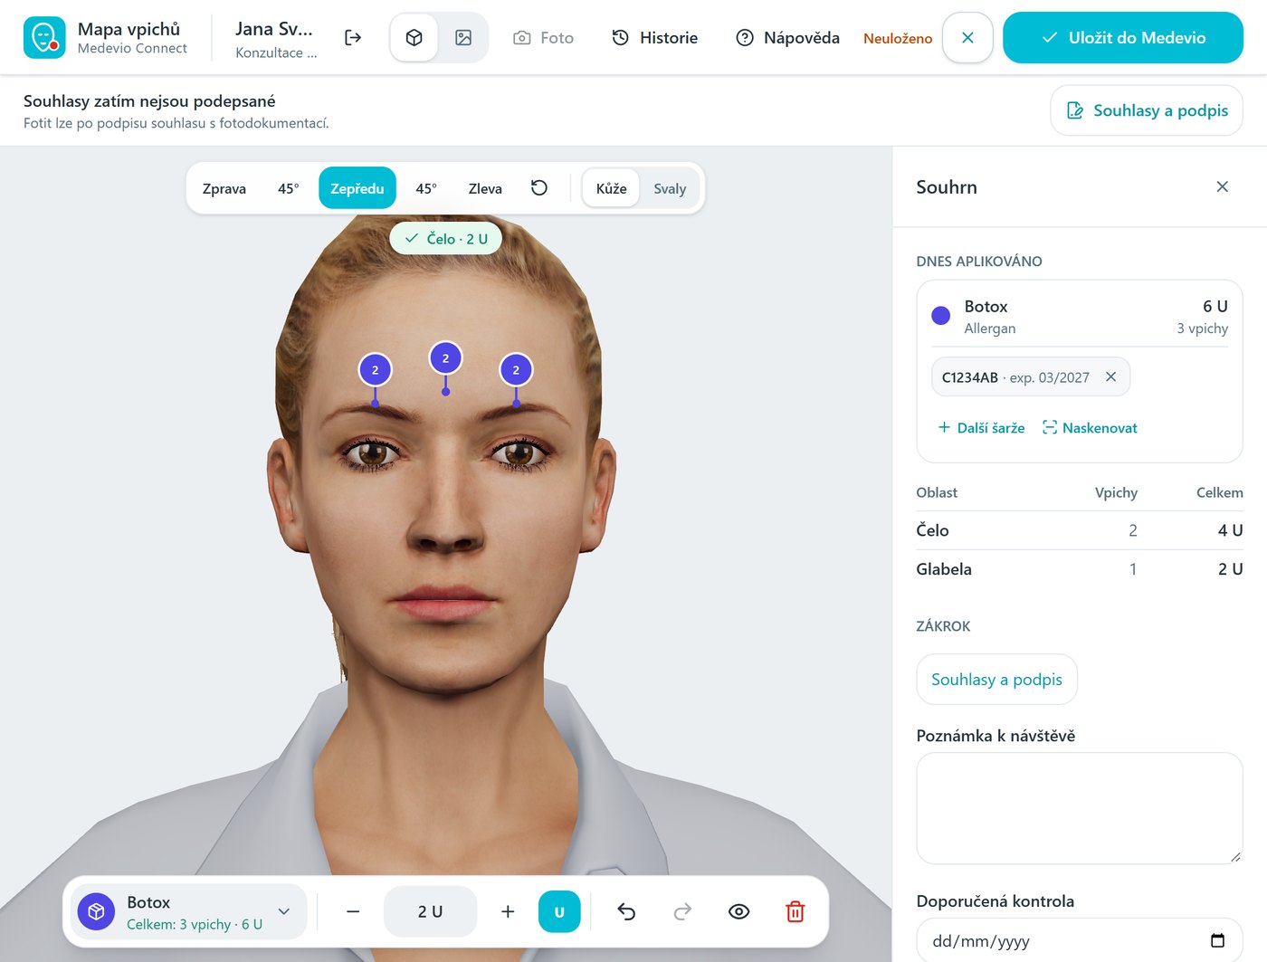Open Historie from the top bar
1267x962 pixels.
coord(655,38)
